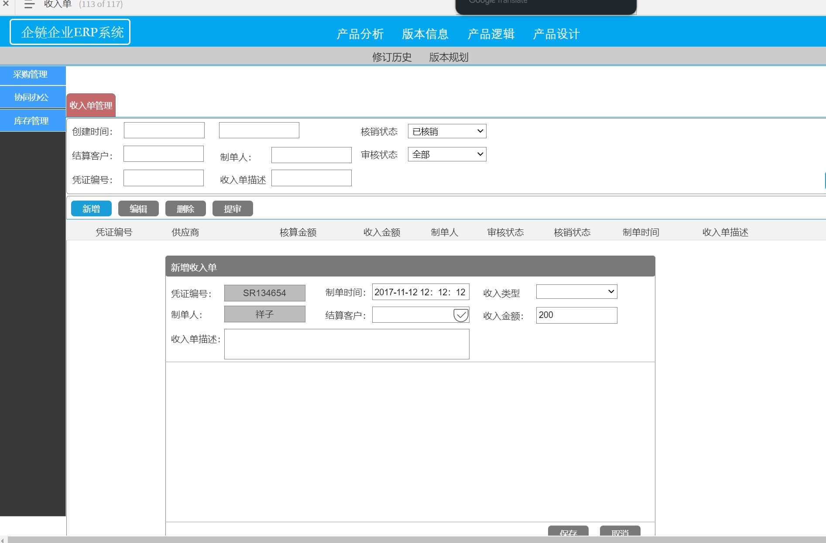Image resolution: width=826 pixels, height=543 pixels.
Task: Go to 修订历史 submenu
Action: coord(391,57)
